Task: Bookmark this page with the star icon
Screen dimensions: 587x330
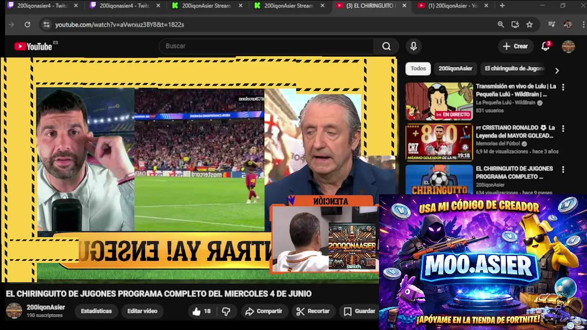Action: [x=530, y=24]
